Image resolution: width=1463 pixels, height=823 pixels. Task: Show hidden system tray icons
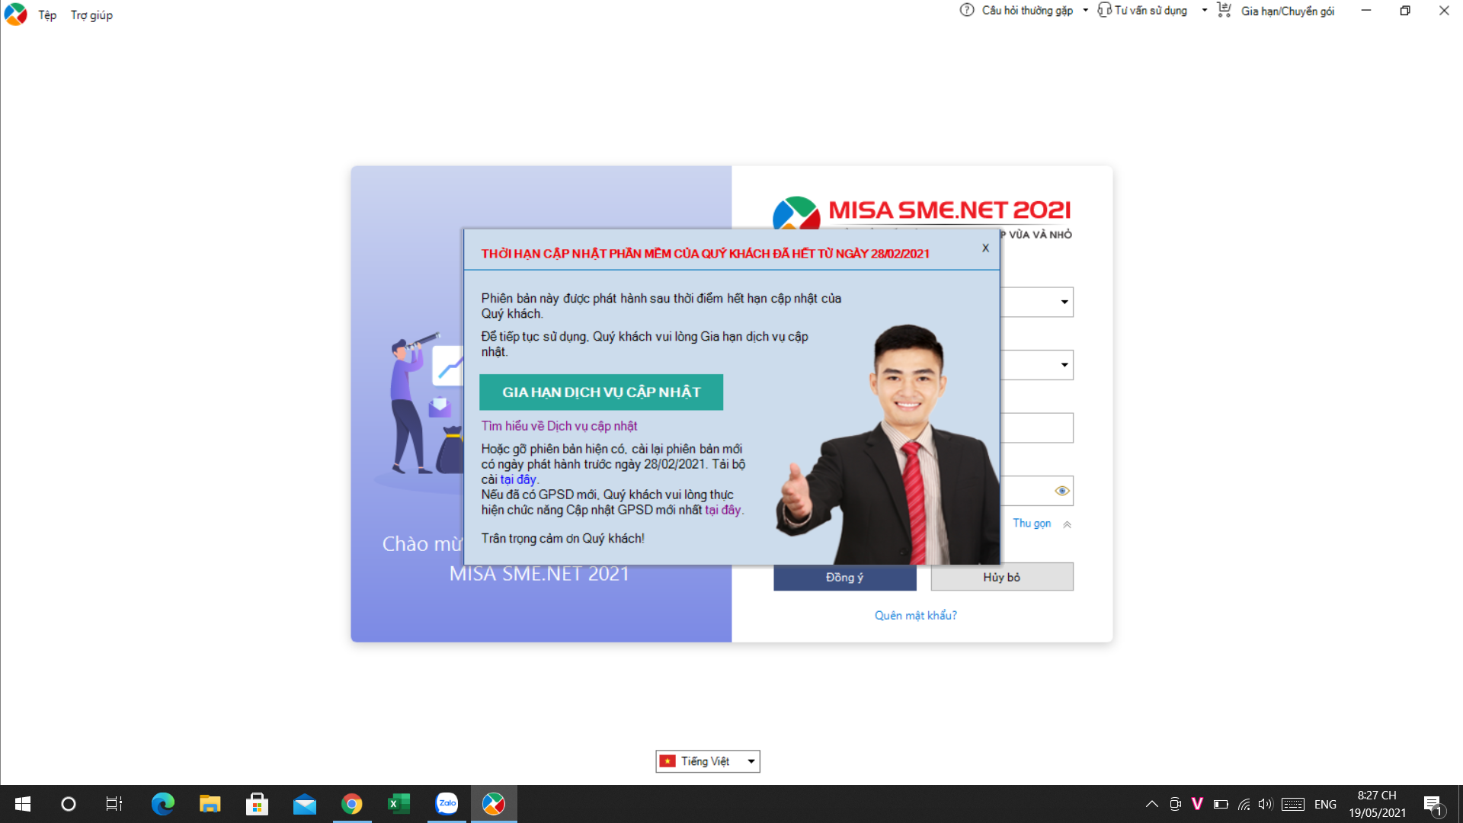point(1152,804)
